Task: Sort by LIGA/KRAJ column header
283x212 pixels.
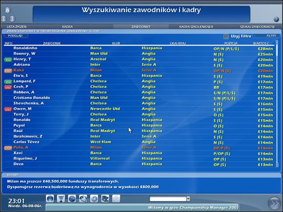Action: 178,43
